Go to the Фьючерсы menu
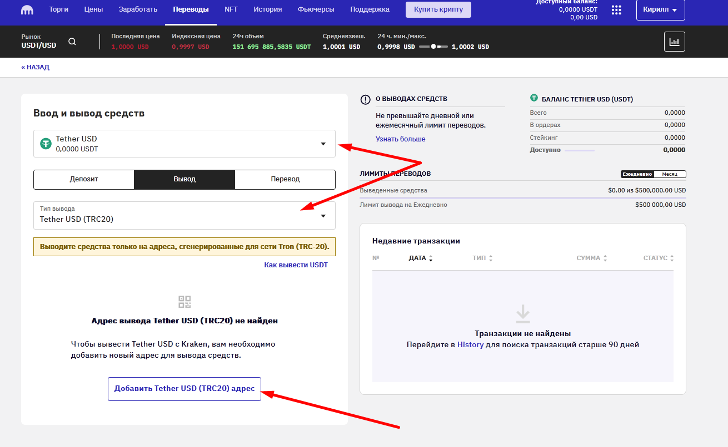Image resolution: width=728 pixels, height=447 pixels. (316, 9)
